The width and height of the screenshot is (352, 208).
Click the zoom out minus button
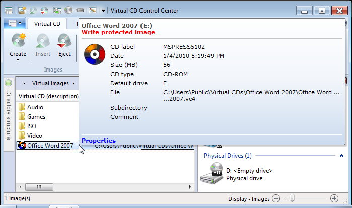pos(275,198)
